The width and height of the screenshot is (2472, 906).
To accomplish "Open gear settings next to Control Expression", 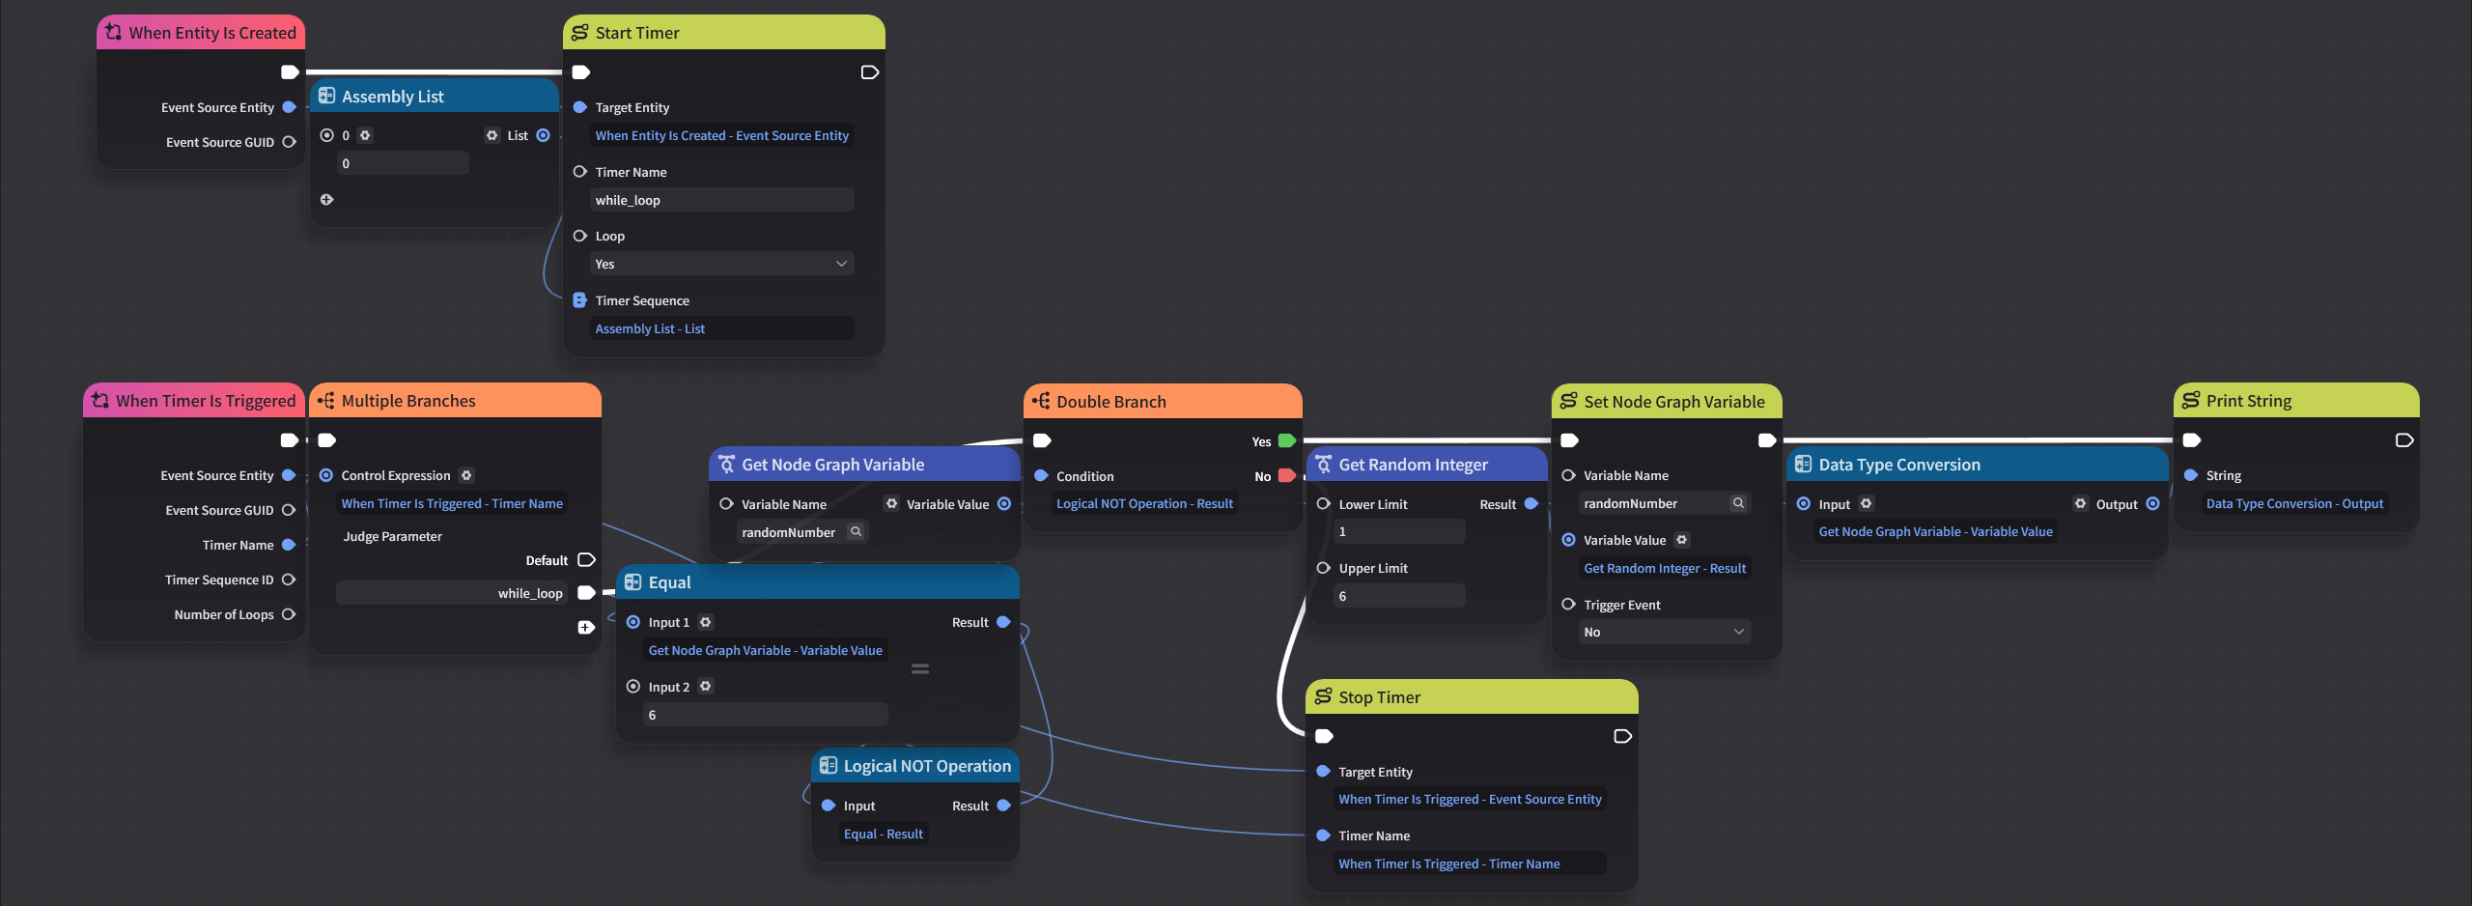I will coord(466,475).
